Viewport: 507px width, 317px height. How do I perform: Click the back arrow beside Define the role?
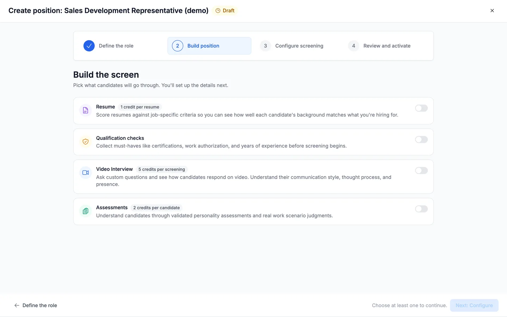click(17, 305)
